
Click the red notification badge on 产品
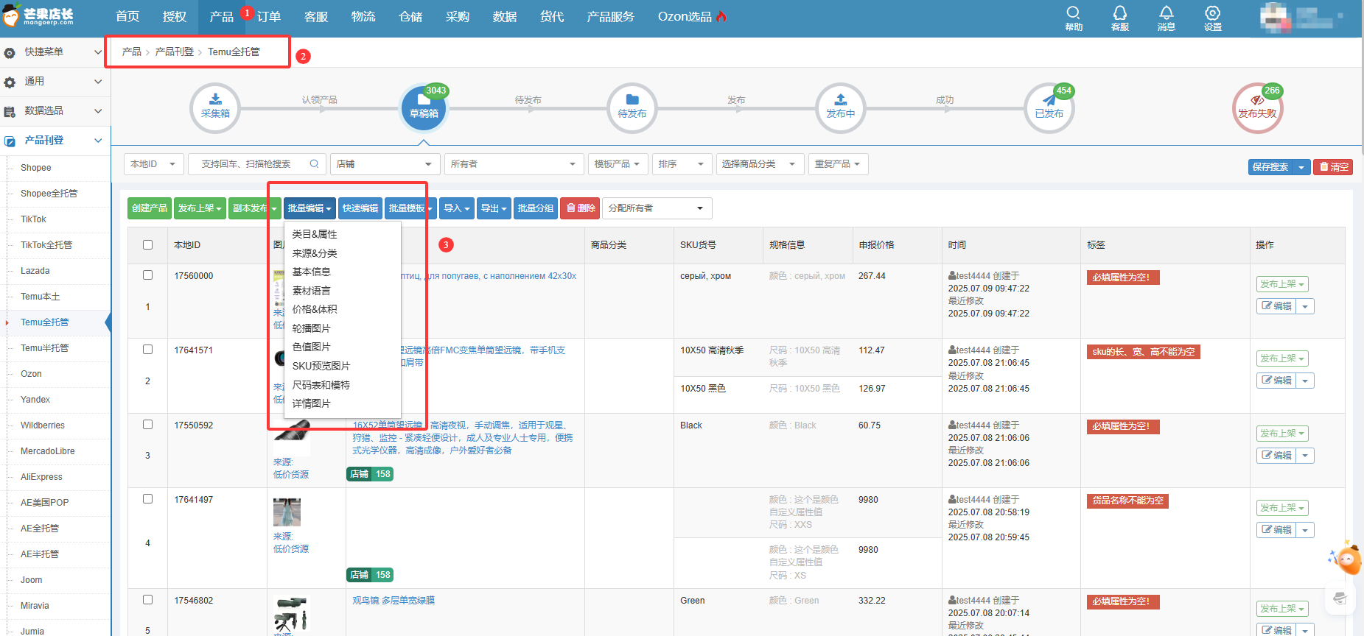[247, 13]
